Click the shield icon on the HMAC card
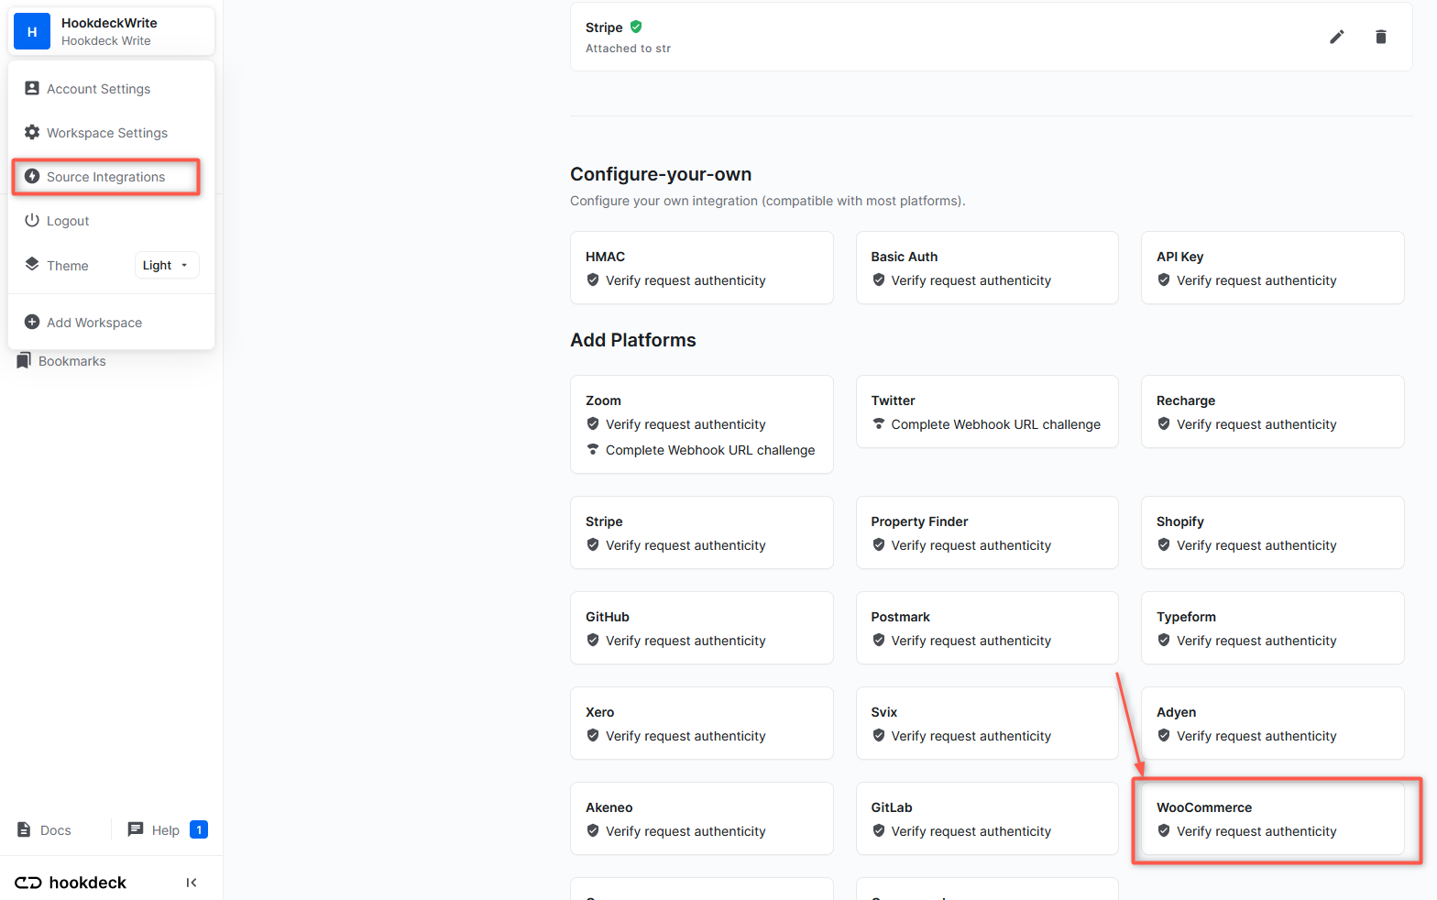The height and width of the screenshot is (900, 1437). (593, 280)
